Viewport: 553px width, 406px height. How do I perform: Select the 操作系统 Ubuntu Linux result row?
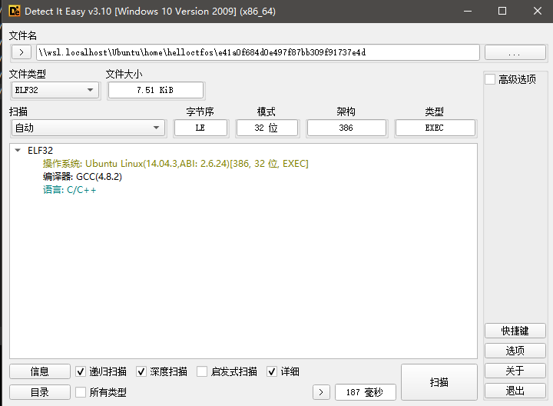click(175, 164)
